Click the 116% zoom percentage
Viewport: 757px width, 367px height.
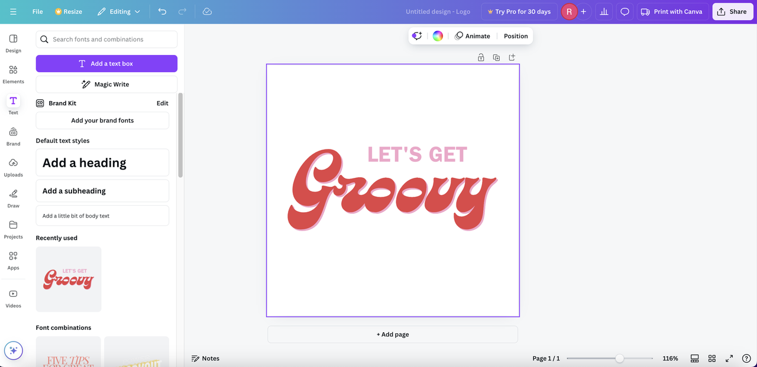coord(670,358)
